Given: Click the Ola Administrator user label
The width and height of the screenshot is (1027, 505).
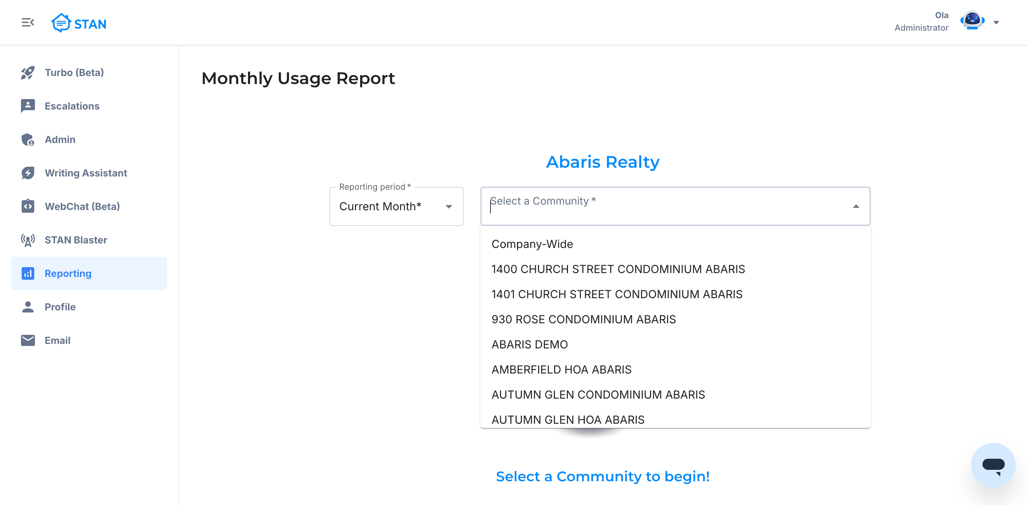Looking at the screenshot, I should (x=922, y=22).
